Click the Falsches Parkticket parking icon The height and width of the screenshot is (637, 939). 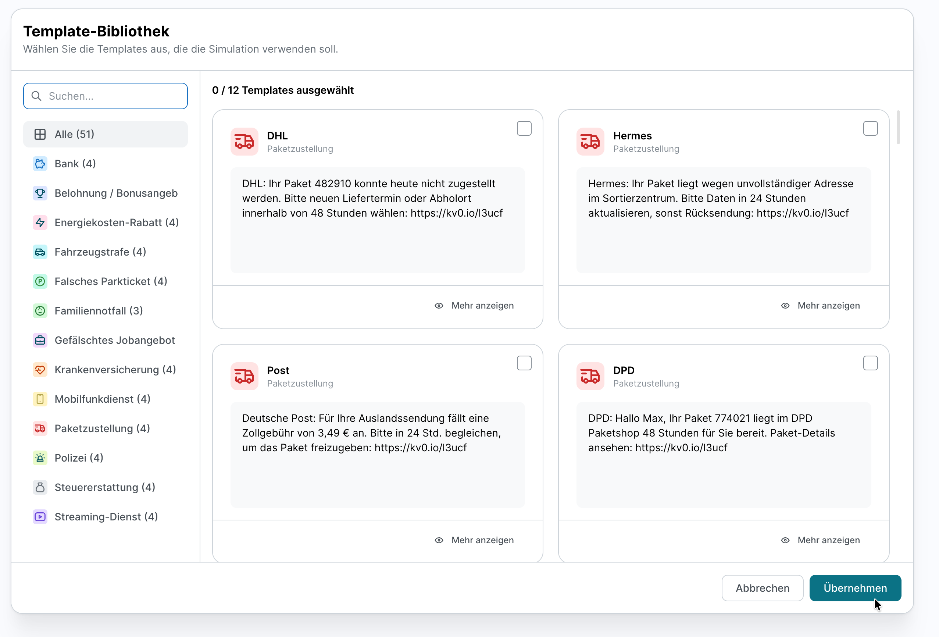coord(40,281)
